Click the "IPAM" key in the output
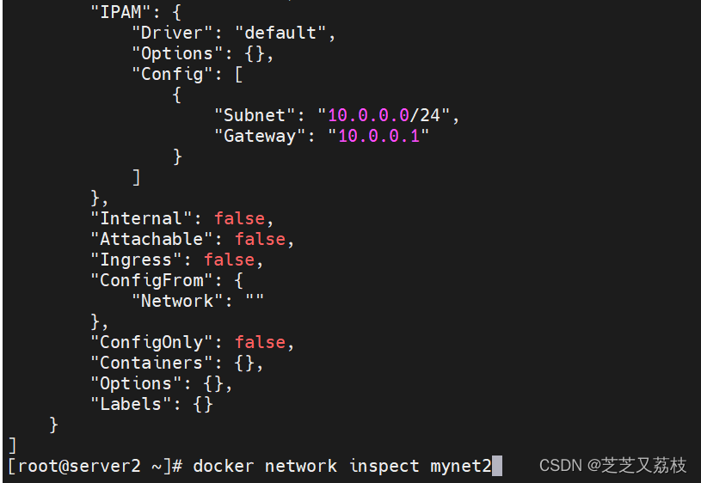 pos(121,13)
